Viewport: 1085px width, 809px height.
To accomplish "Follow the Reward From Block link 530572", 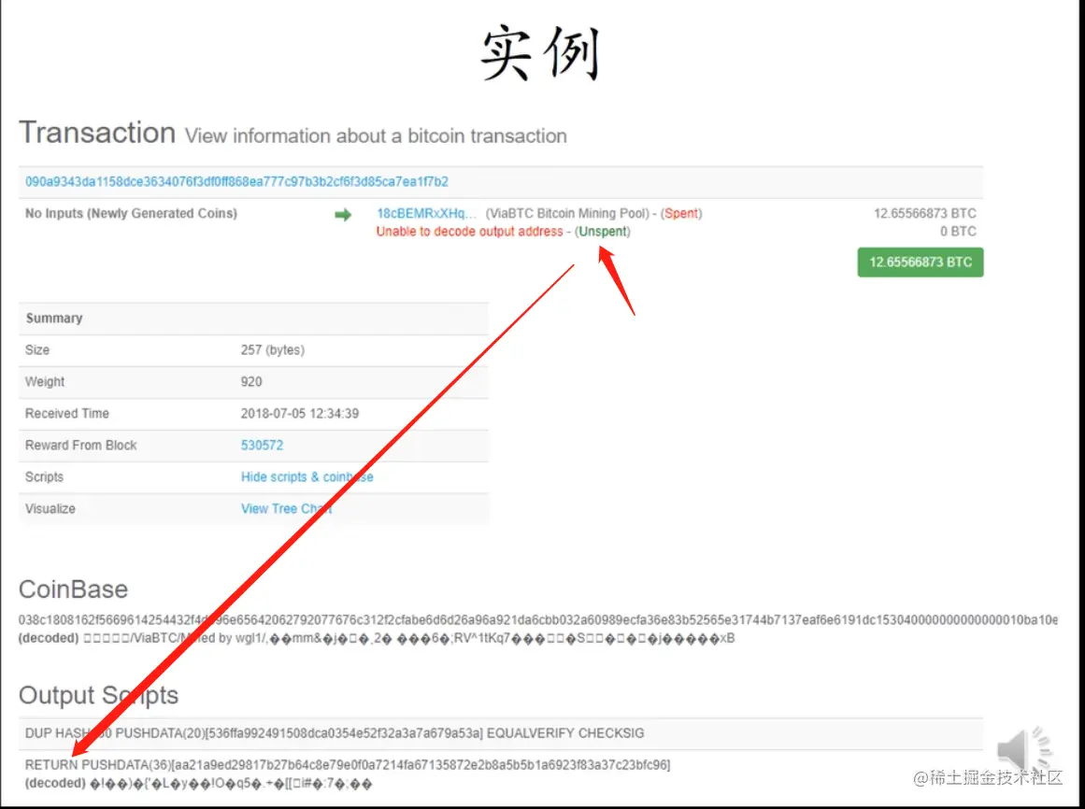I will [x=262, y=446].
